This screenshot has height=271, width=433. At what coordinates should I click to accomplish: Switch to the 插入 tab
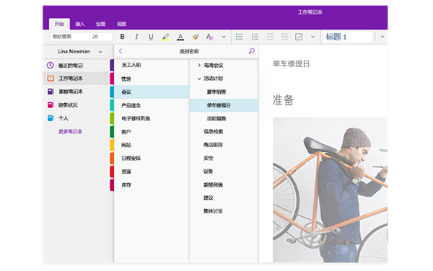point(80,24)
